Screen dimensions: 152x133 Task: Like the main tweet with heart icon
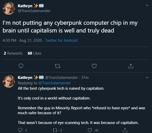pyautogui.click(x=94, y=66)
